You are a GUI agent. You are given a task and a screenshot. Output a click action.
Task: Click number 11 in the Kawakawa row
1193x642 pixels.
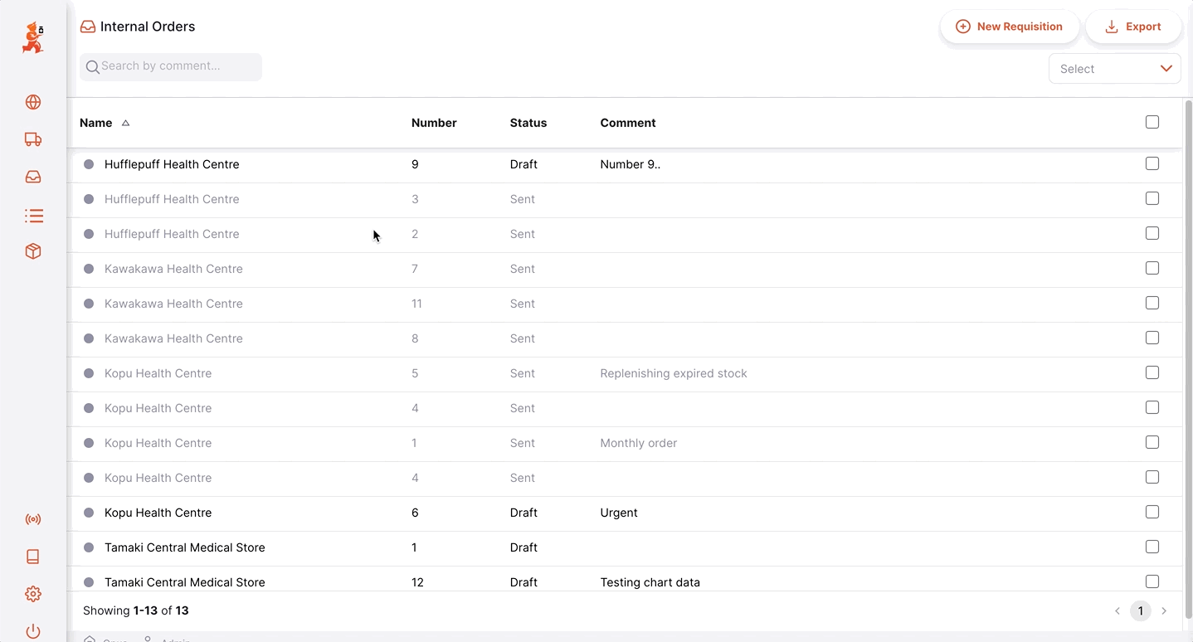(416, 304)
